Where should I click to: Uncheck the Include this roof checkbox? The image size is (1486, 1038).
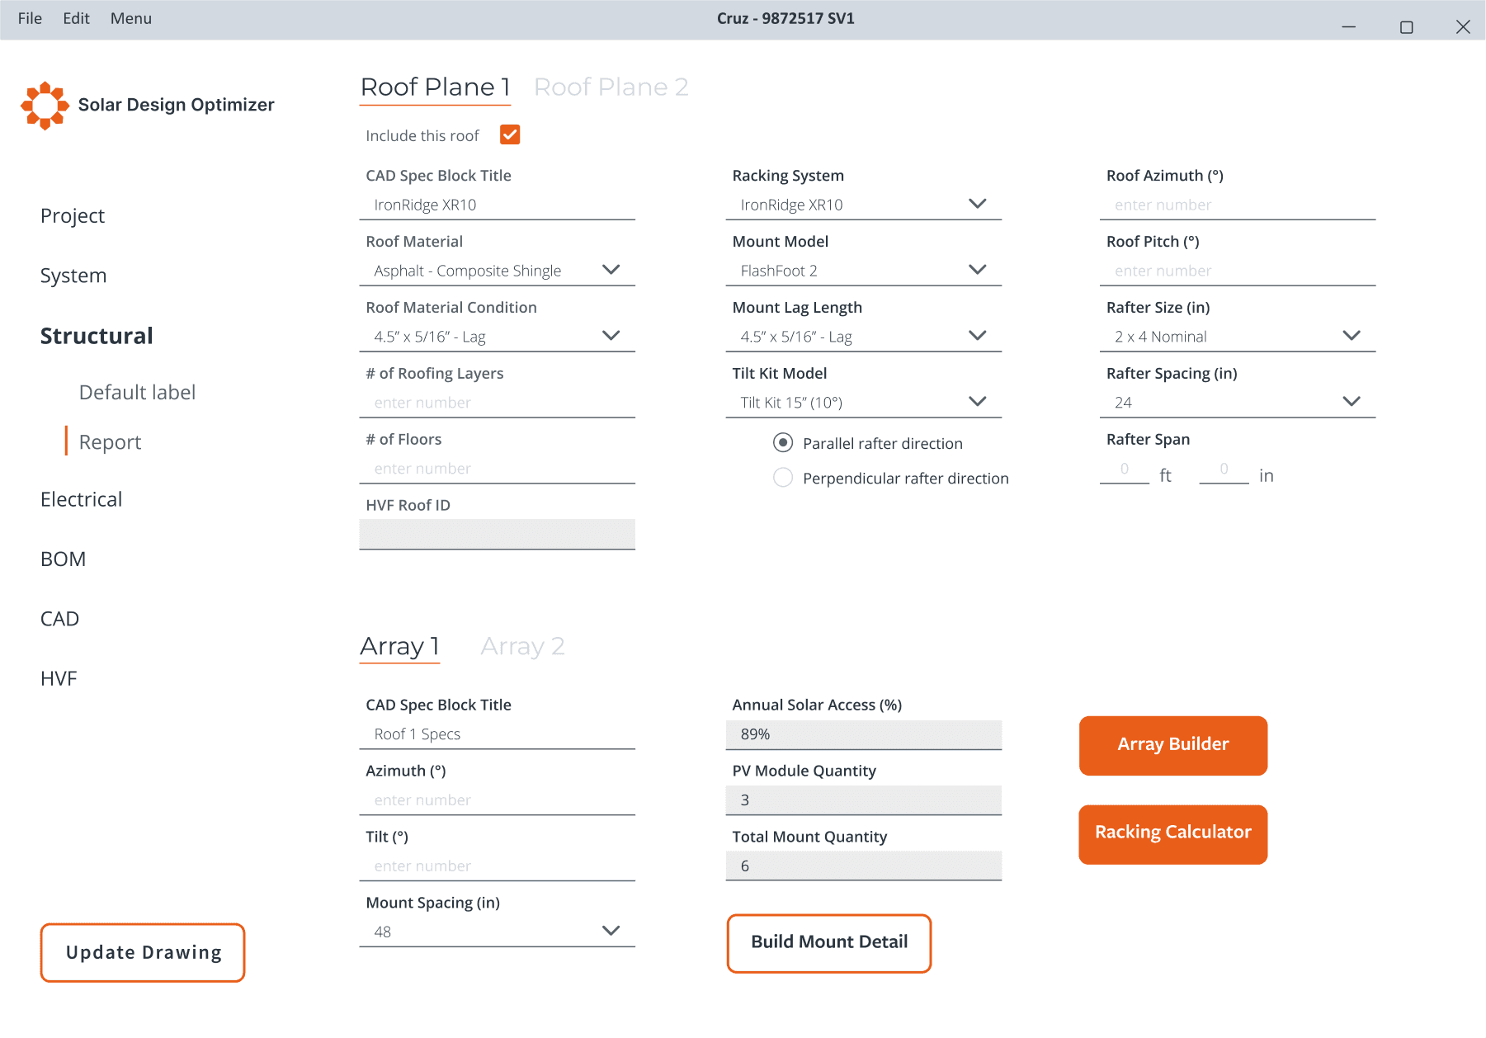pos(510,134)
